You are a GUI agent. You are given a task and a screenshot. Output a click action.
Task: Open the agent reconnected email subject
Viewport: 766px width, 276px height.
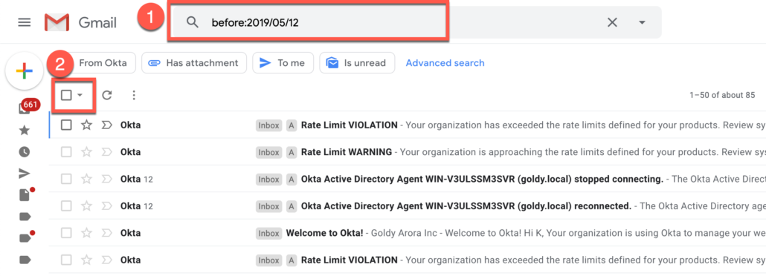(x=466, y=206)
